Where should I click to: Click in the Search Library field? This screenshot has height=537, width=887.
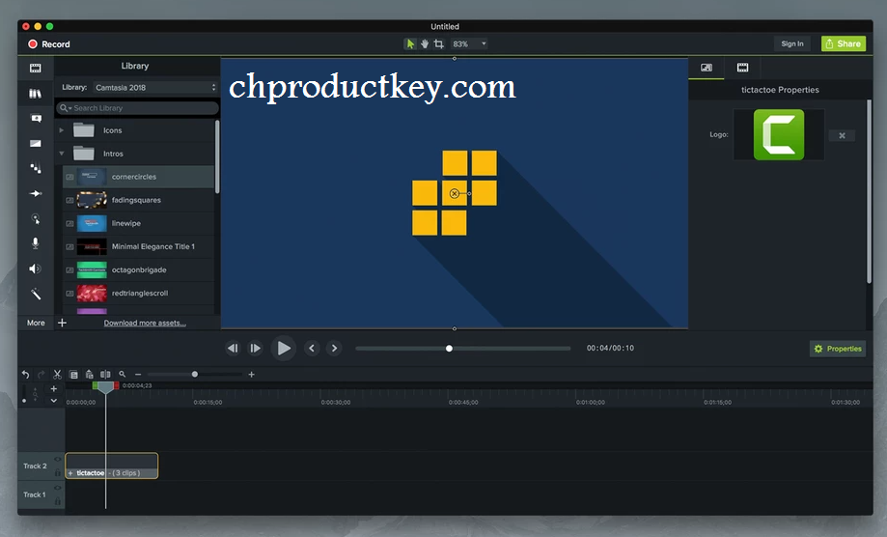[x=137, y=108]
